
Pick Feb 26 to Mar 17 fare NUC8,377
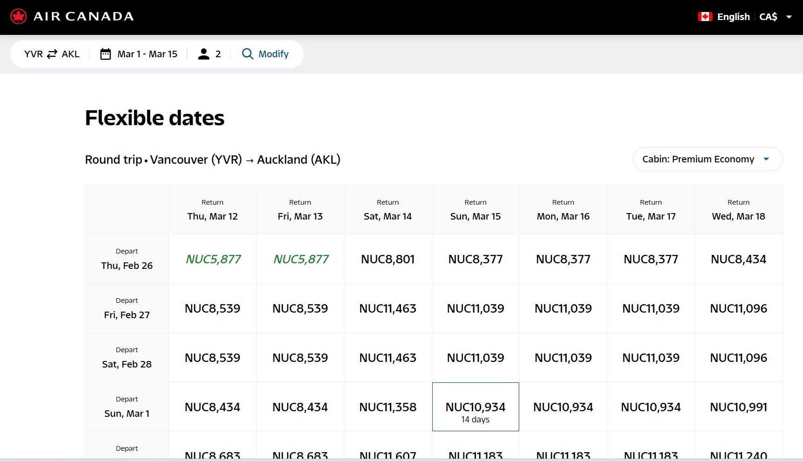point(651,259)
